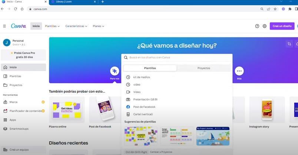Choose recent search kit de medios

coord(177,77)
